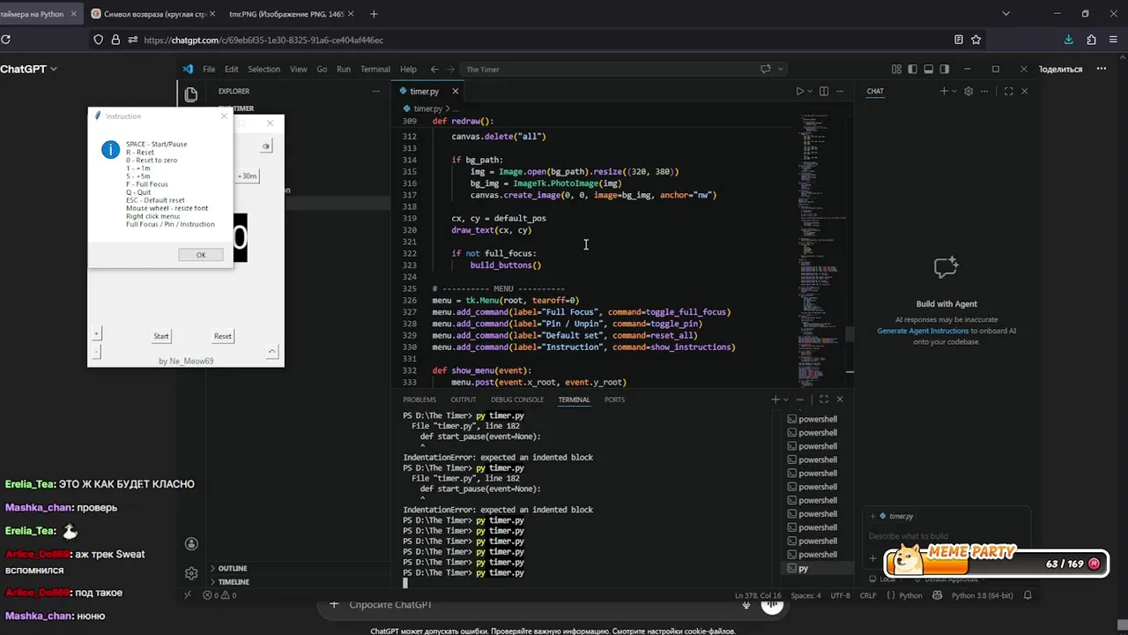Open the Edit menu
This screenshot has width=1128, height=635.
coord(231,69)
